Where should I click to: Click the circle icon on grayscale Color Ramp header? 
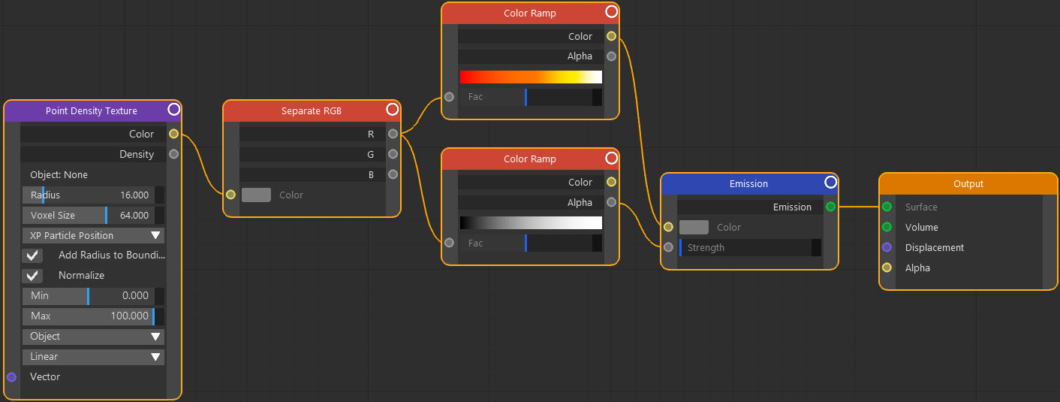[611, 158]
